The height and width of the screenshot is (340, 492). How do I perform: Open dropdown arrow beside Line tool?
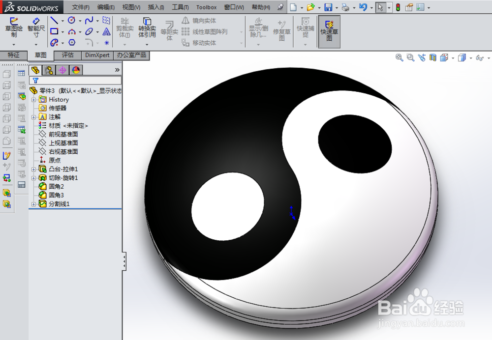coord(63,21)
